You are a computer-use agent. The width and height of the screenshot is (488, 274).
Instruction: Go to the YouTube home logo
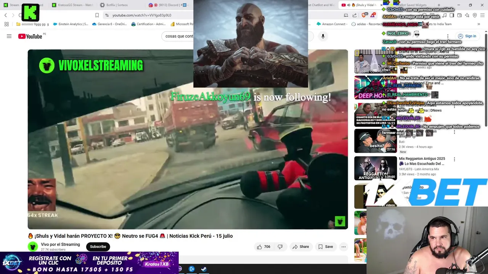pyautogui.click(x=30, y=36)
